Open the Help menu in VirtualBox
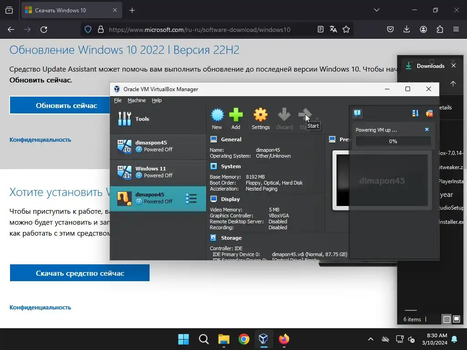This screenshot has width=467, height=350. tap(157, 100)
